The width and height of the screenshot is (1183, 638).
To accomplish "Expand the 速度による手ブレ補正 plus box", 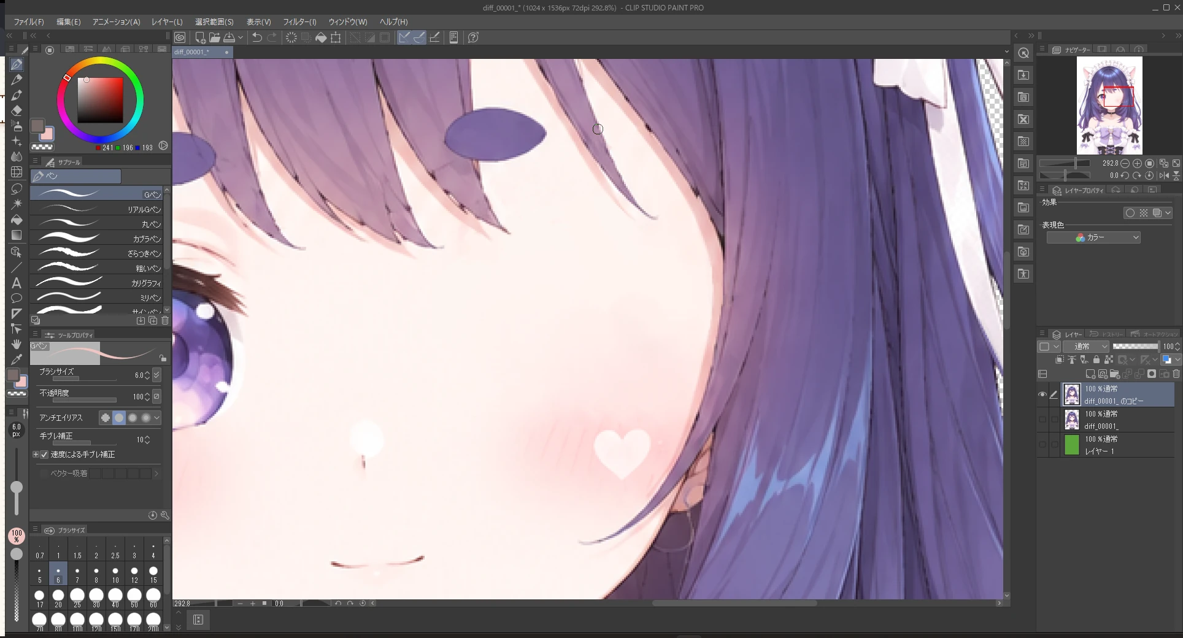I will point(36,455).
